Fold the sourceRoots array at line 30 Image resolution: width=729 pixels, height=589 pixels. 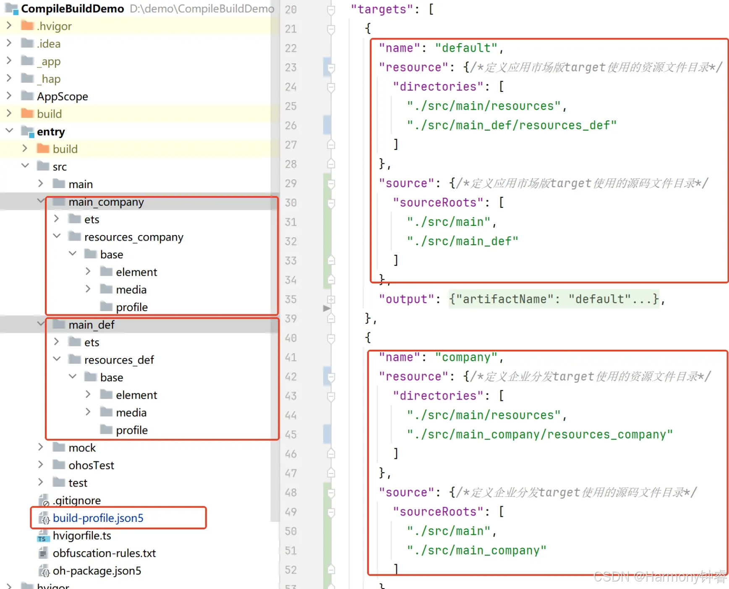(331, 203)
